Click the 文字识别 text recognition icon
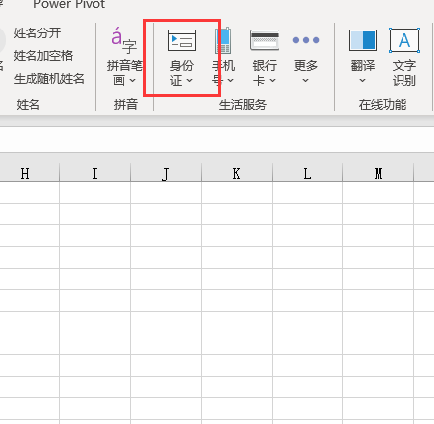Viewport: 434px width, 424px height. [404, 40]
